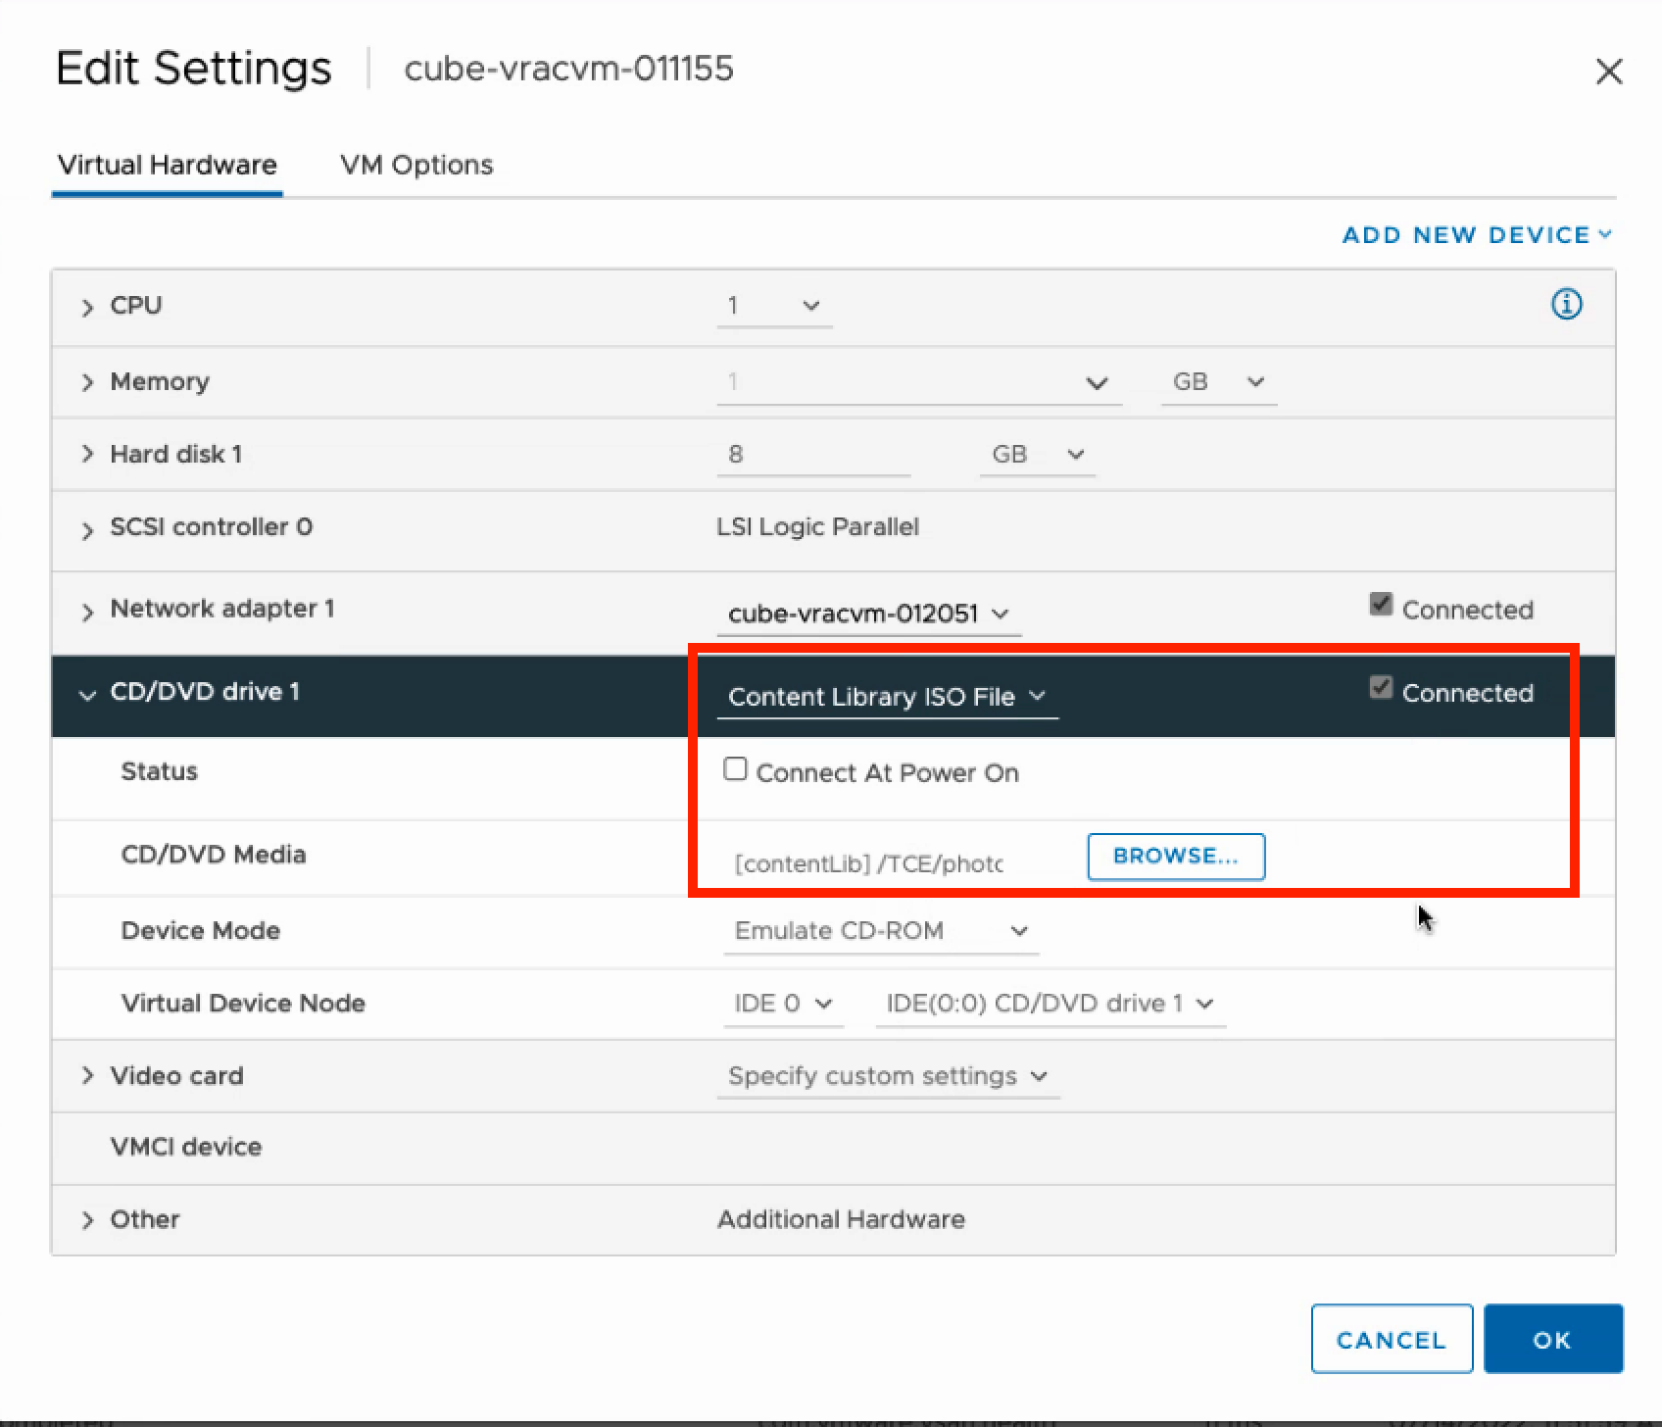The height and width of the screenshot is (1427, 1662).
Task: Open the Emulate CD-ROM device mode dropdown
Action: pos(879,930)
